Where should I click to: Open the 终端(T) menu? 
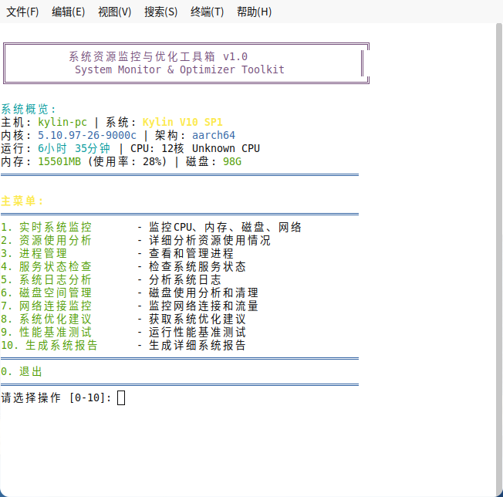point(207,12)
